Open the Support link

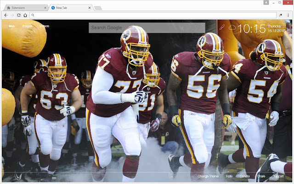click(x=278, y=176)
